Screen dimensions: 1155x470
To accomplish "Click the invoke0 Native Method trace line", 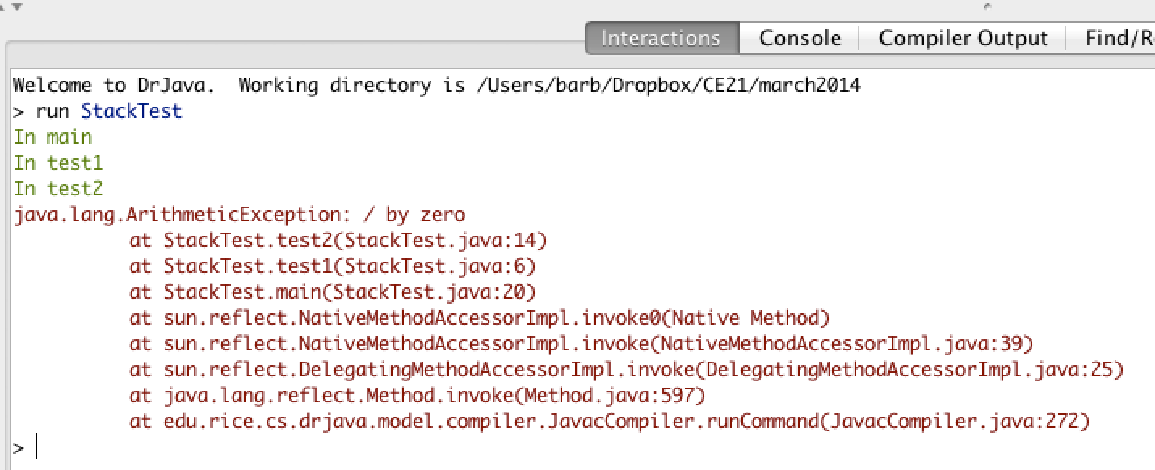I will tap(480, 318).
